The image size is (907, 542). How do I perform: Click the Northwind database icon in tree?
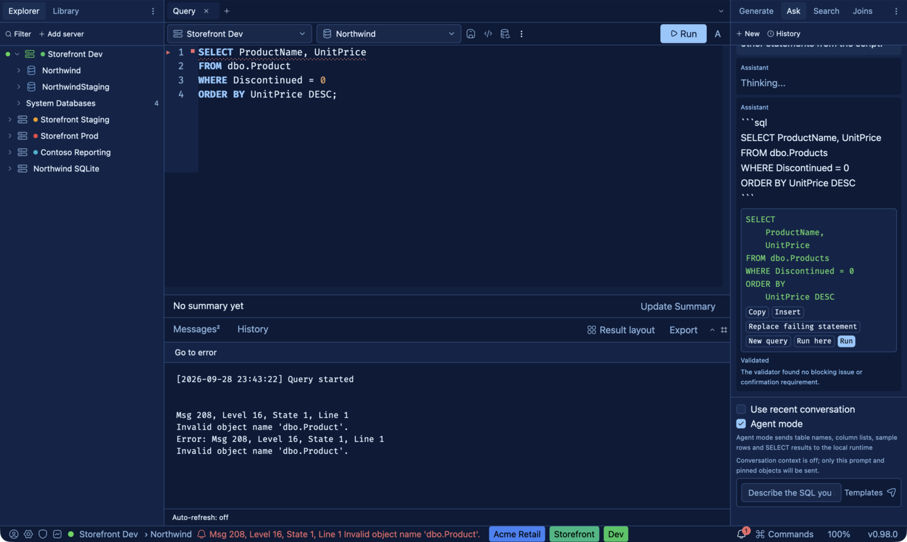point(31,71)
